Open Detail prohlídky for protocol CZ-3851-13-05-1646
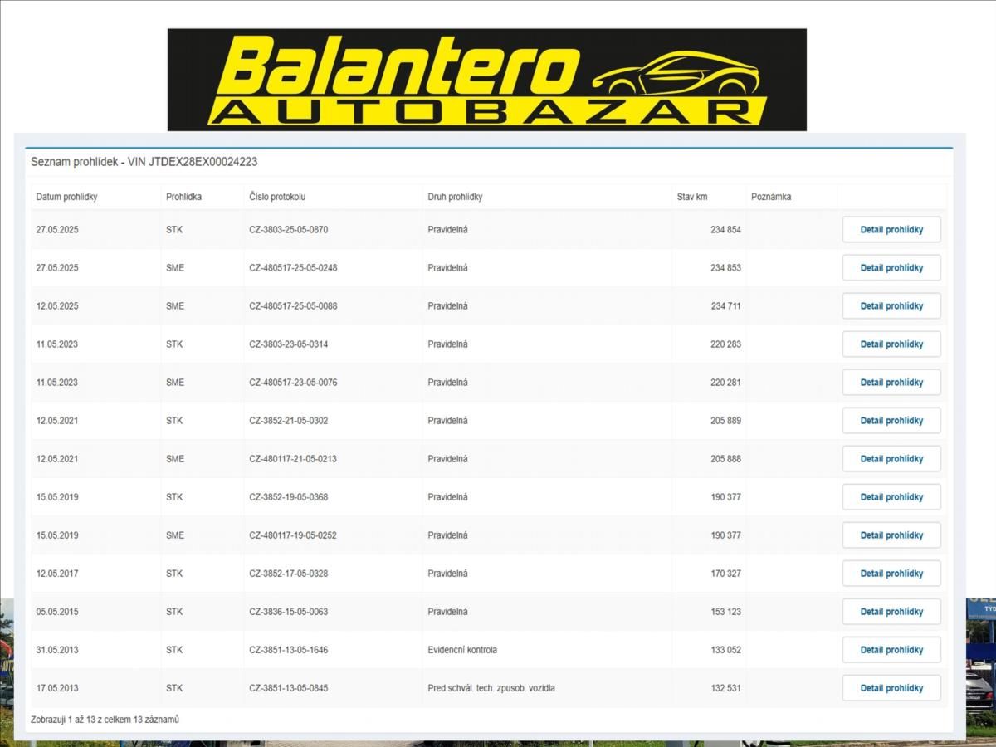The image size is (996, 747). 891,649
